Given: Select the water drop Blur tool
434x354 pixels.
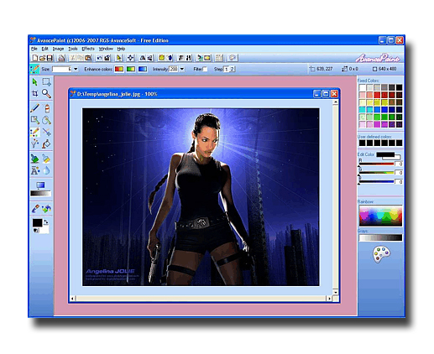Looking at the screenshot, I should (x=47, y=170).
